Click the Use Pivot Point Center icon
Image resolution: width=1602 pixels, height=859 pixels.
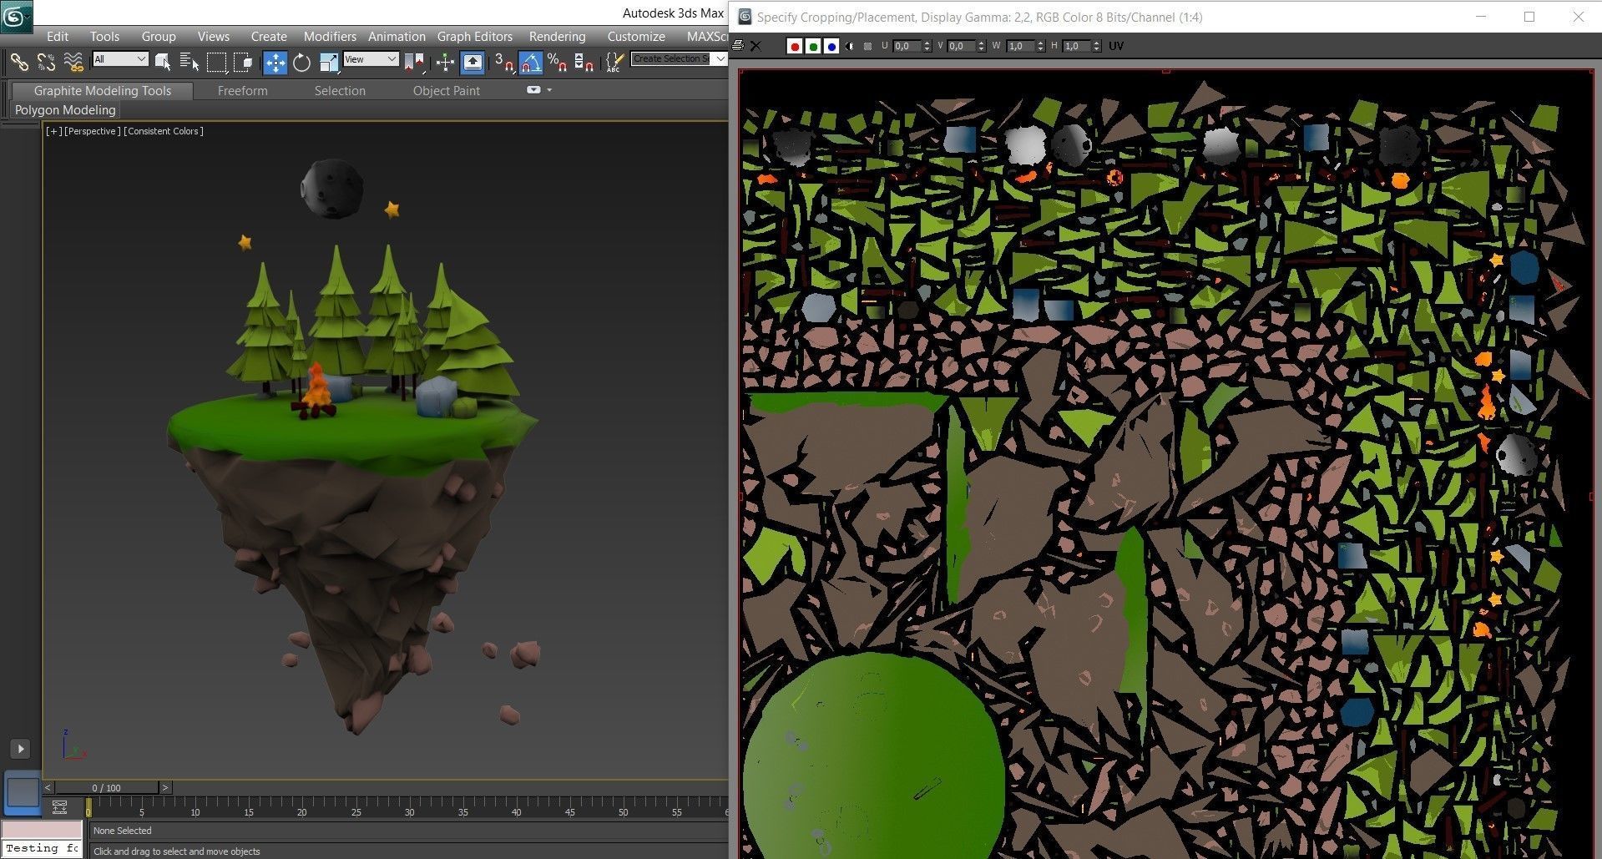pos(414,62)
